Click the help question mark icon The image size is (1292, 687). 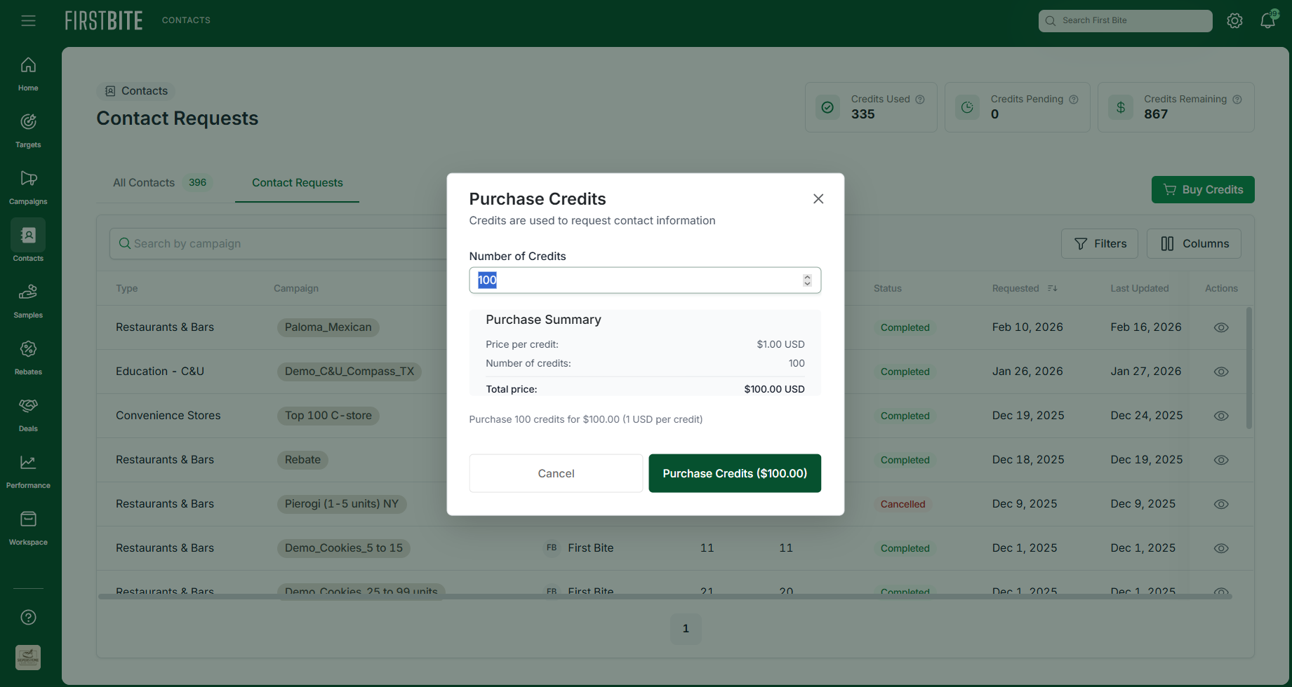click(x=28, y=617)
